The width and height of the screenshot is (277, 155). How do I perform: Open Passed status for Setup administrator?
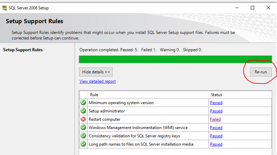point(216,111)
